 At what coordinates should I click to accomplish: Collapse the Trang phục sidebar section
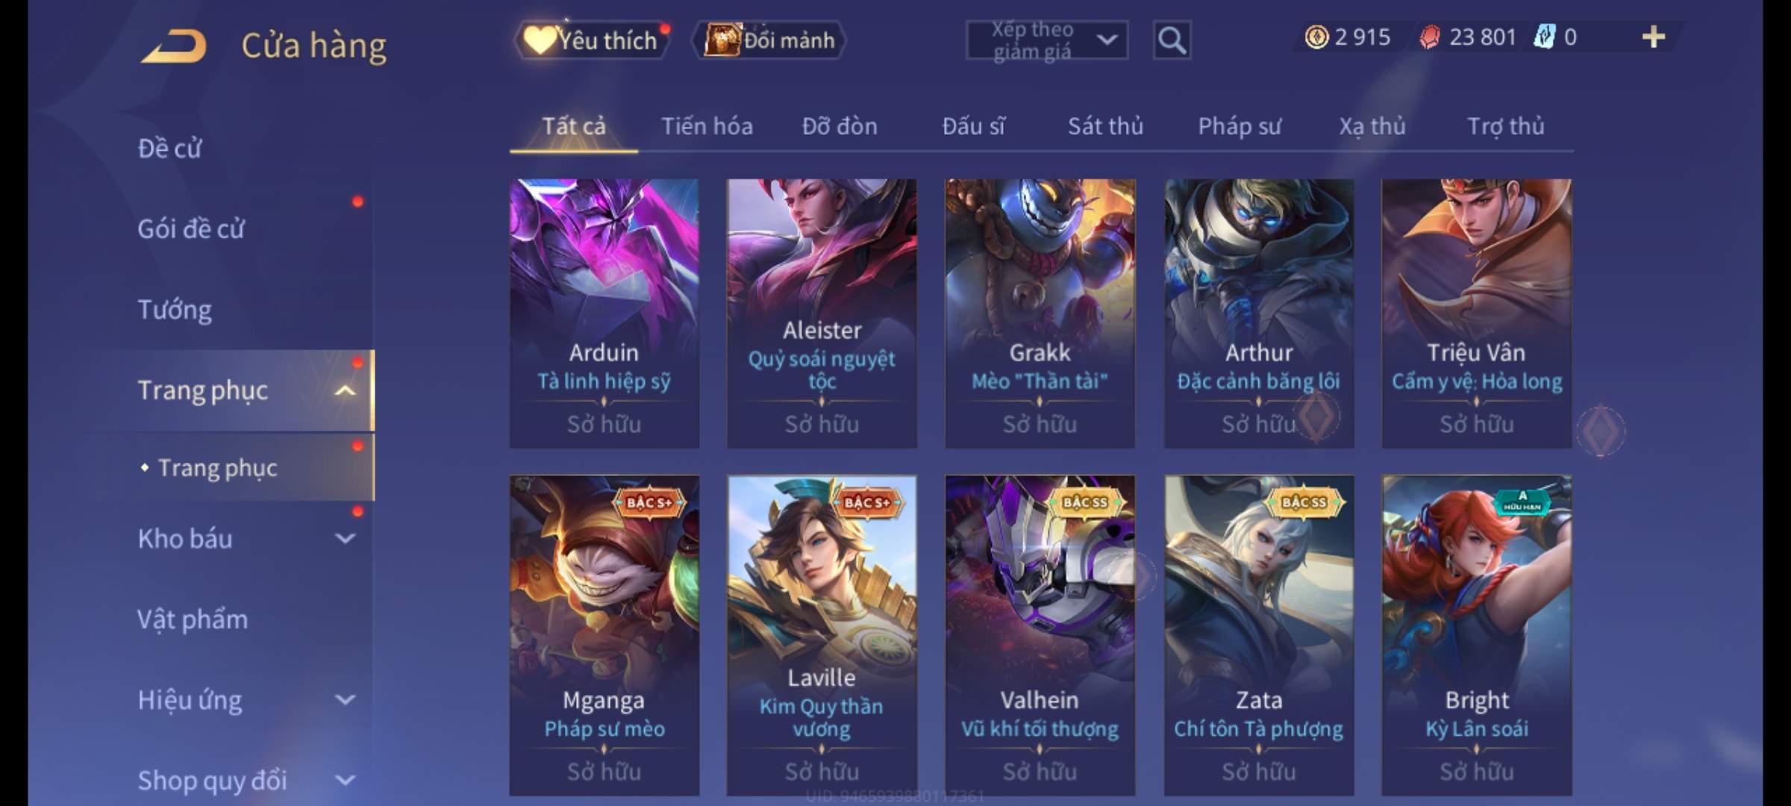pos(345,390)
